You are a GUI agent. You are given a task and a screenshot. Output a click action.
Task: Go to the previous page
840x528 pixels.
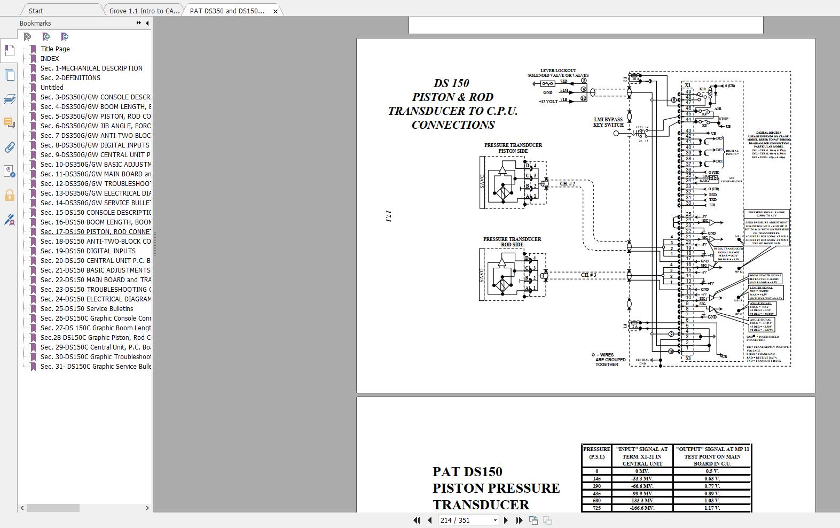click(429, 520)
